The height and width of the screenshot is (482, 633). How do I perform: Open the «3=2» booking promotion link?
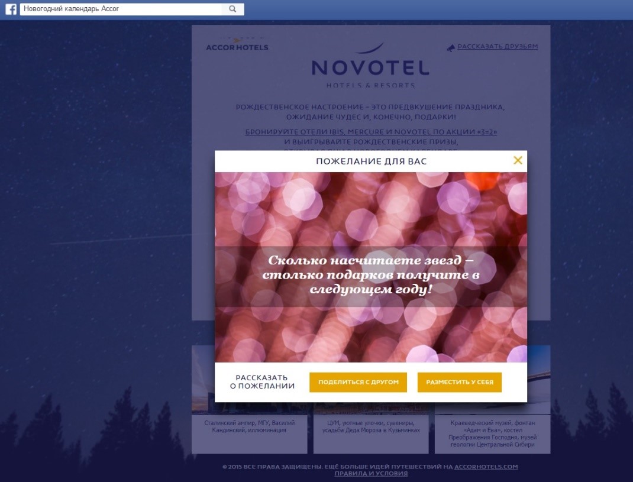tap(371, 132)
